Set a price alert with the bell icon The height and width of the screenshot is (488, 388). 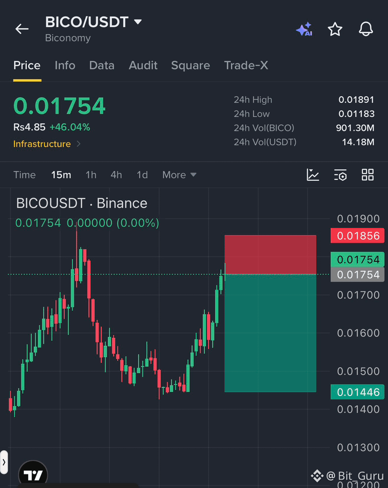pyautogui.click(x=366, y=29)
